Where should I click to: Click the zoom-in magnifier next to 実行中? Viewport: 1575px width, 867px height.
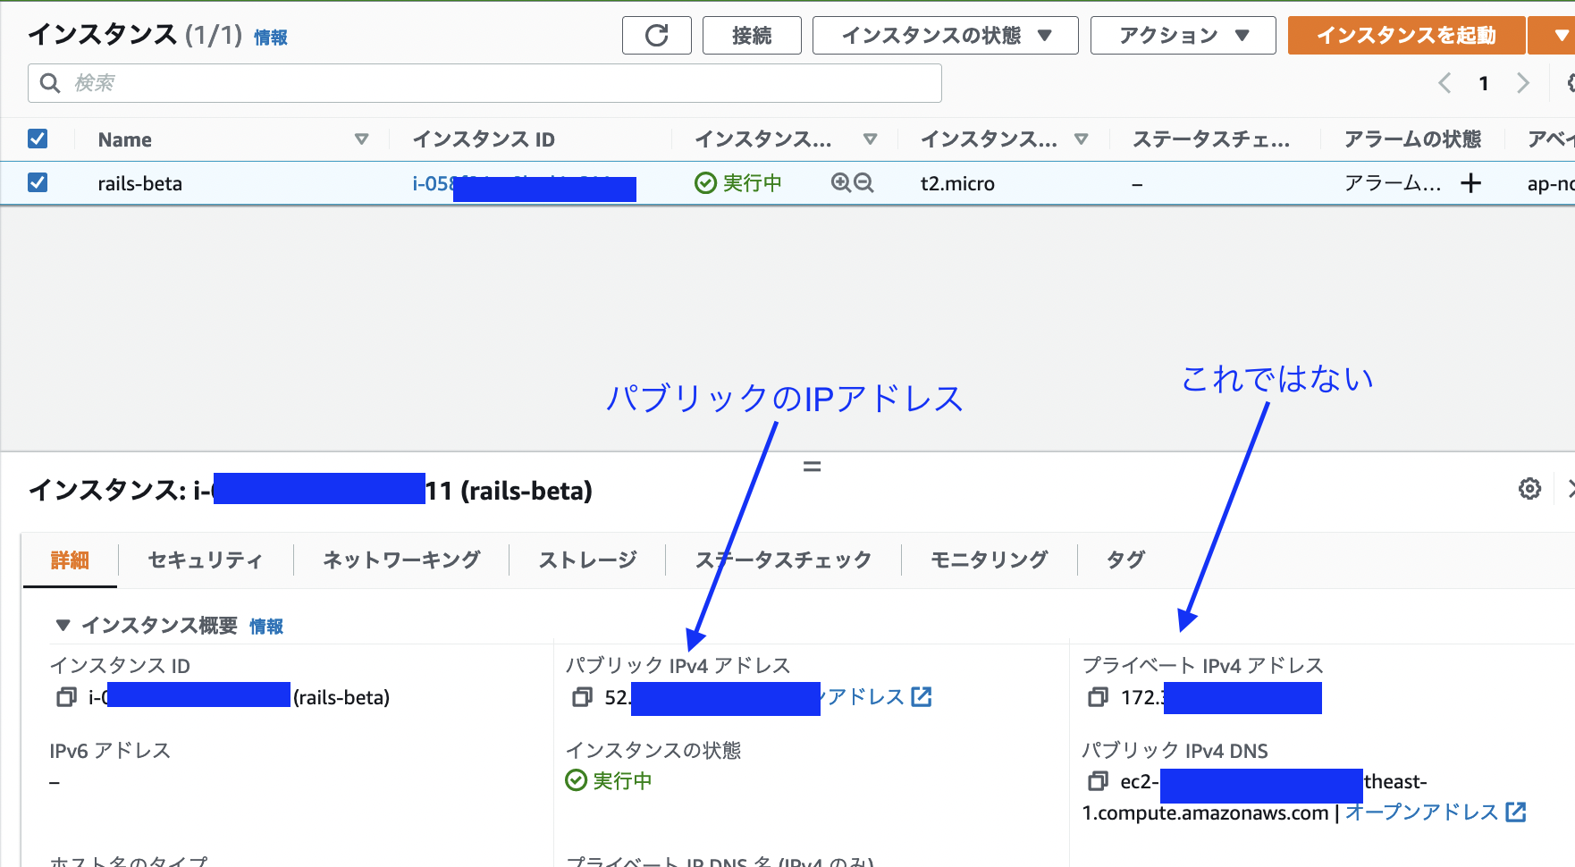(841, 182)
